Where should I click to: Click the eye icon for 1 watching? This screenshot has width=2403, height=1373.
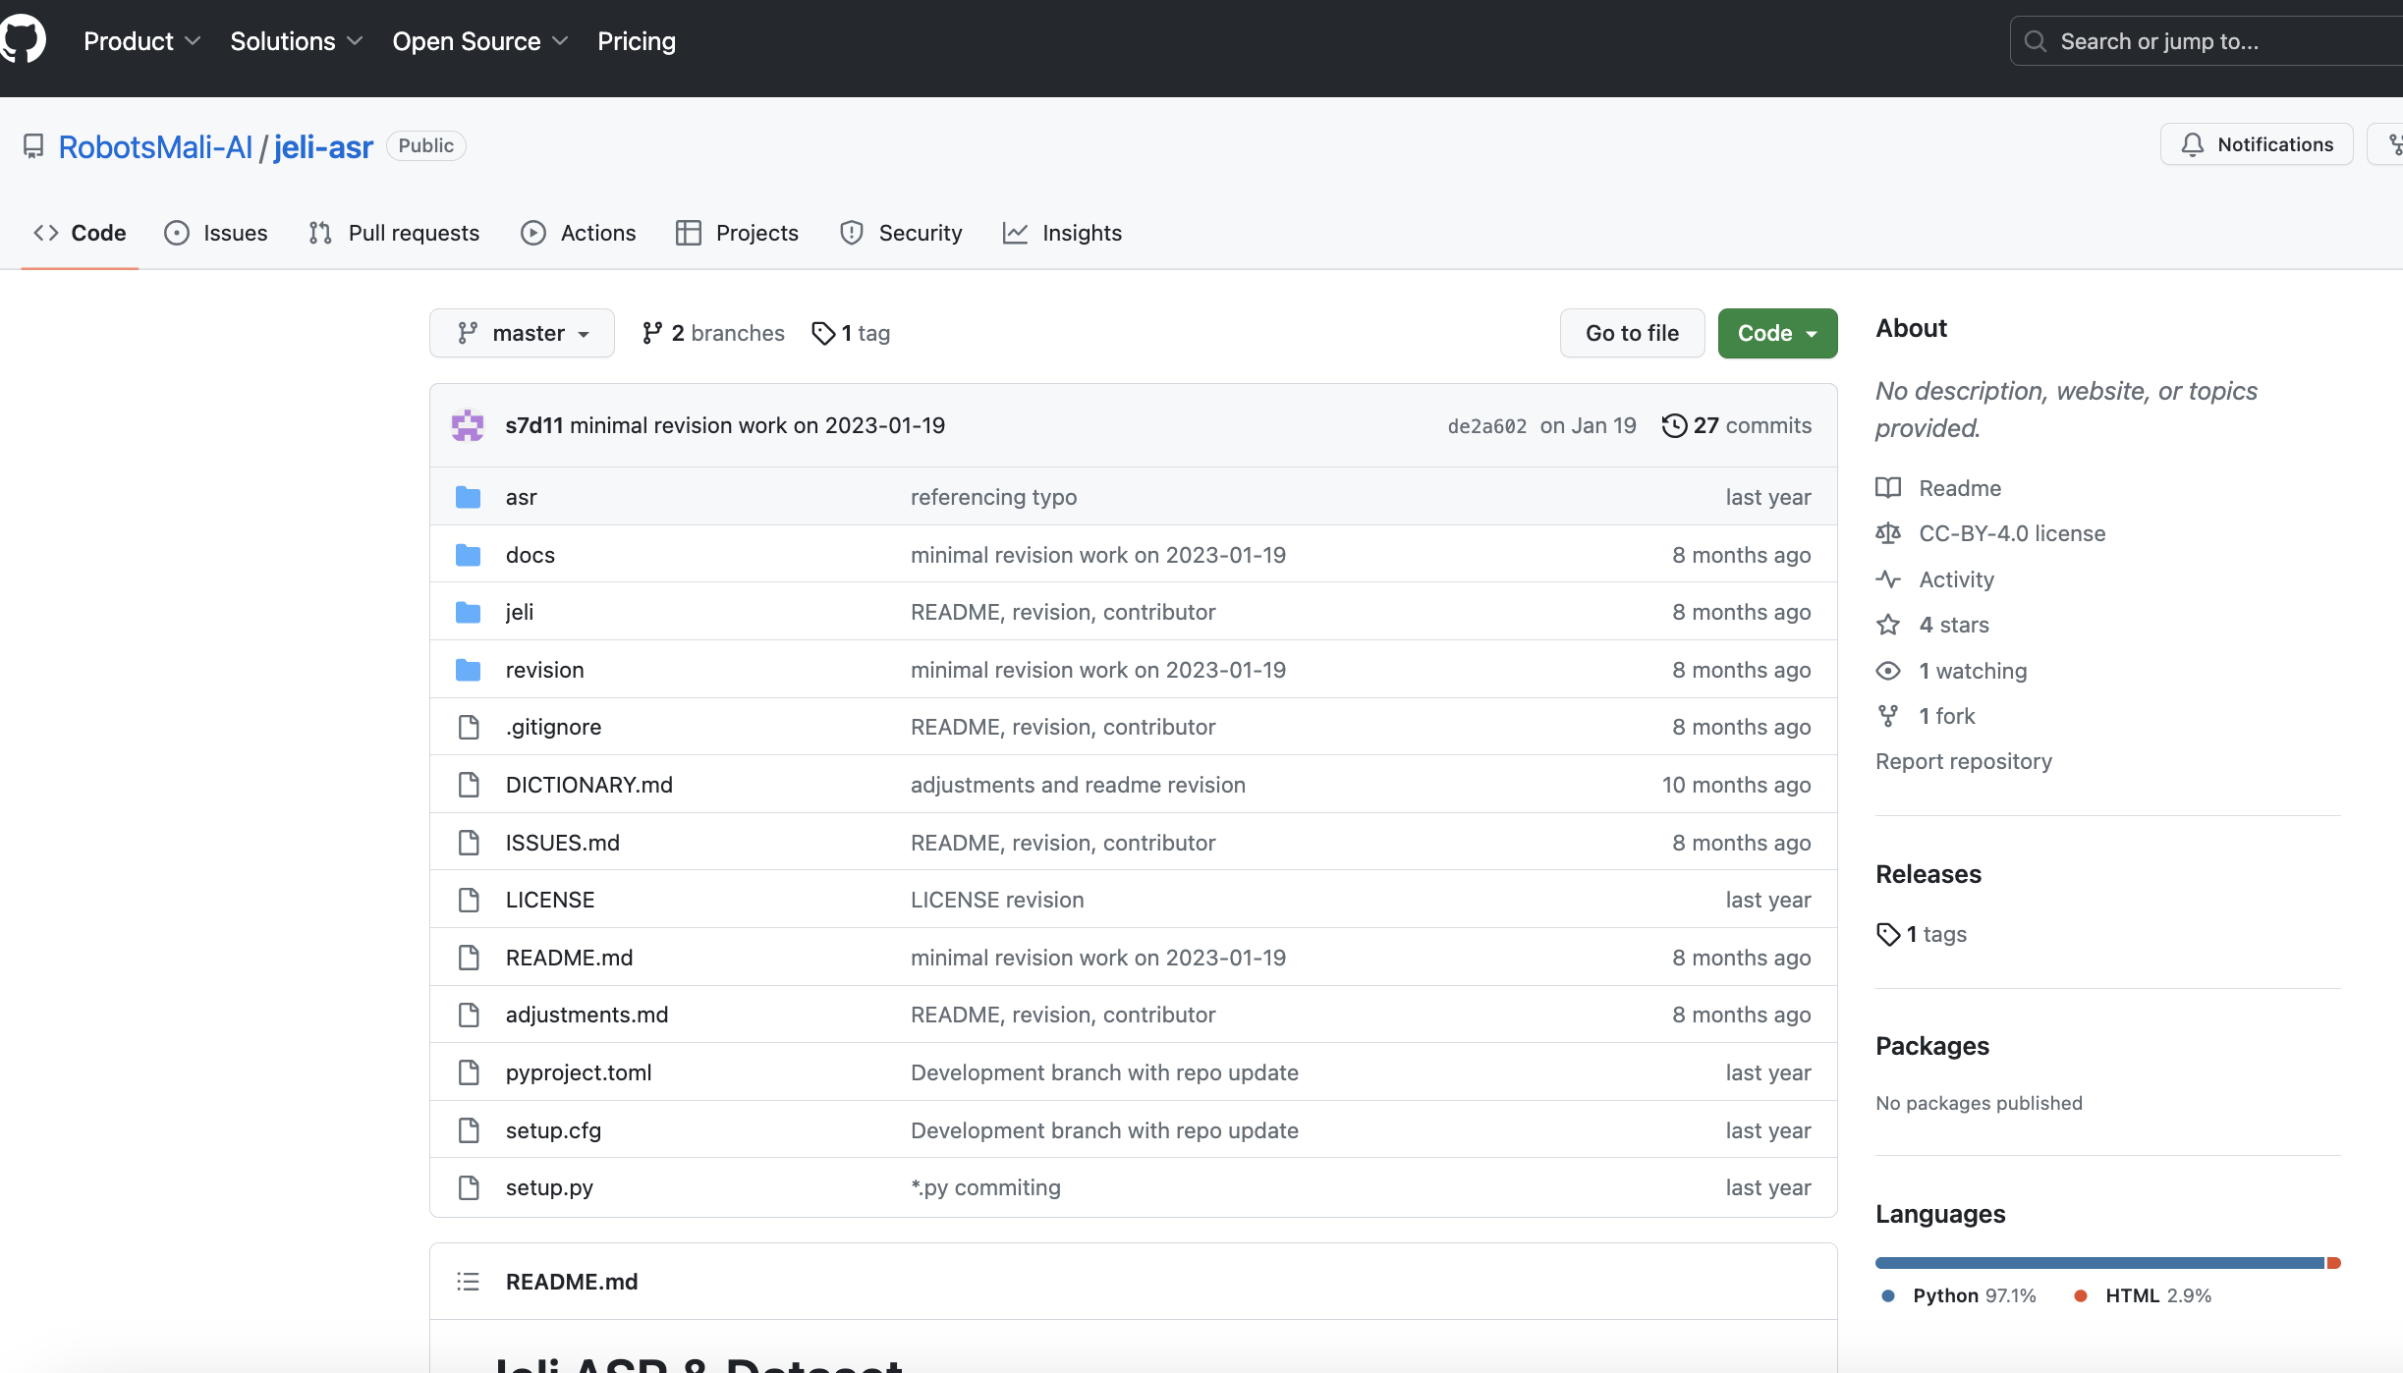pyautogui.click(x=1887, y=671)
